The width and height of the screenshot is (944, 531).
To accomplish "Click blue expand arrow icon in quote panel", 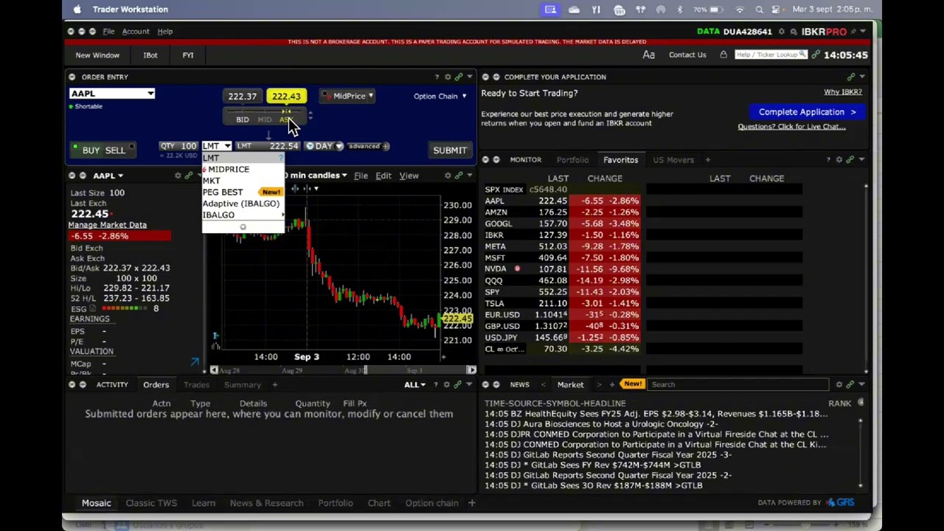I will [195, 362].
